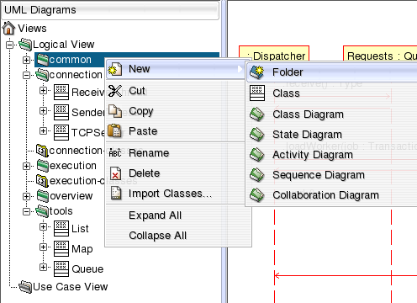Click the connection folder icon
The width and height of the screenshot is (417, 303).
pyautogui.click(x=42, y=75)
